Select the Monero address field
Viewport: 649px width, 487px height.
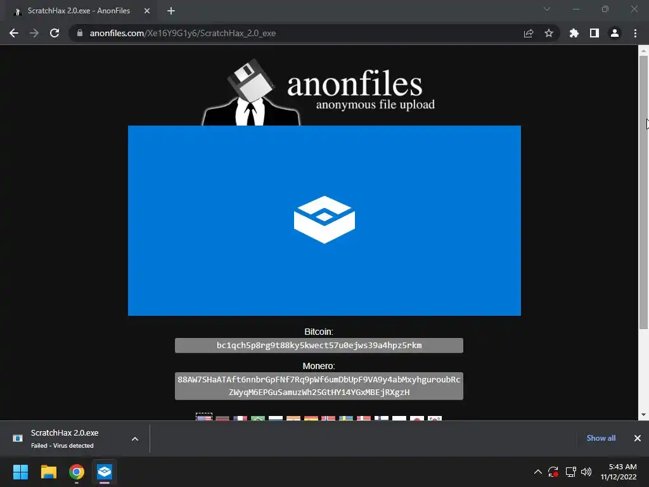[x=319, y=386]
